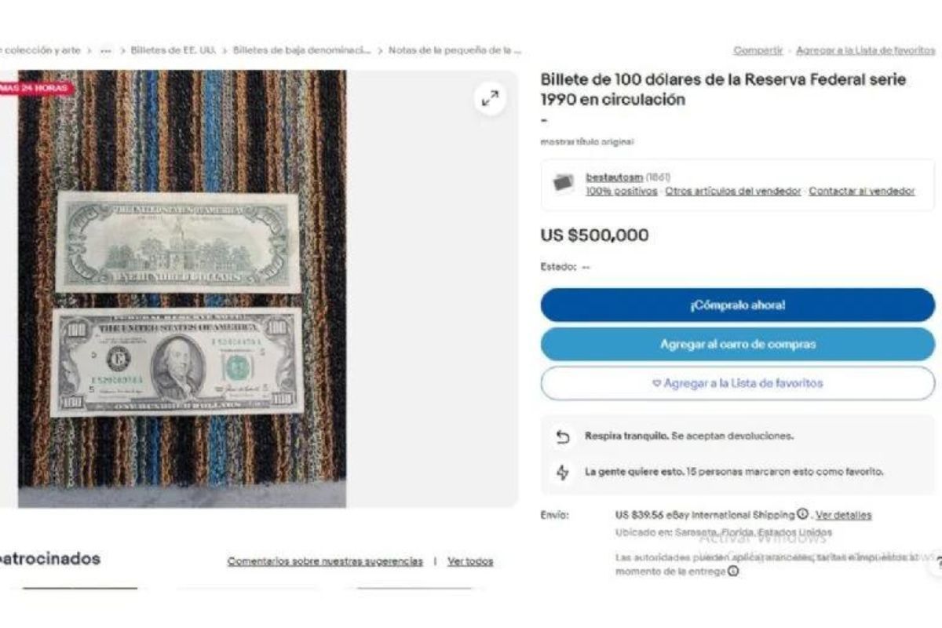Open 'Billetes de EE. UU.' breadcrumb
This screenshot has height=628, width=942.
click(173, 50)
